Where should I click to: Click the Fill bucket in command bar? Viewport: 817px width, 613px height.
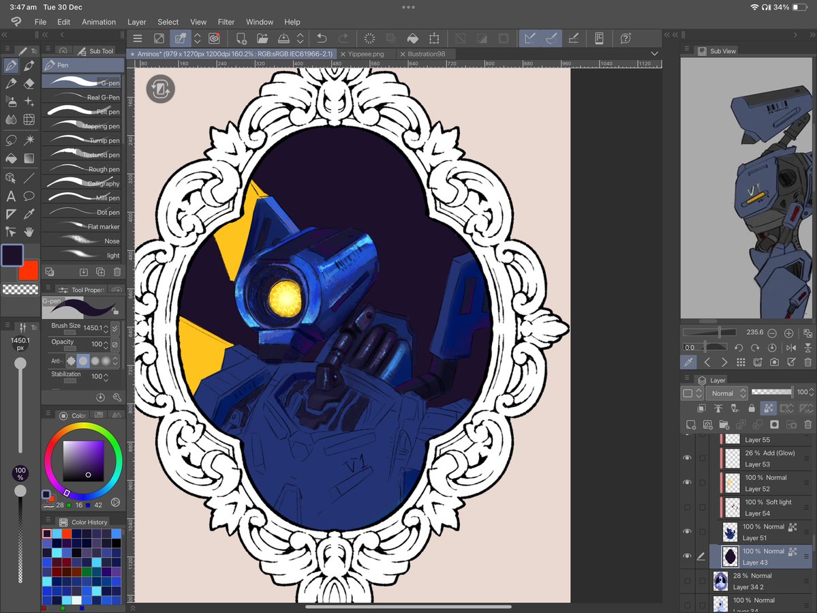413,38
